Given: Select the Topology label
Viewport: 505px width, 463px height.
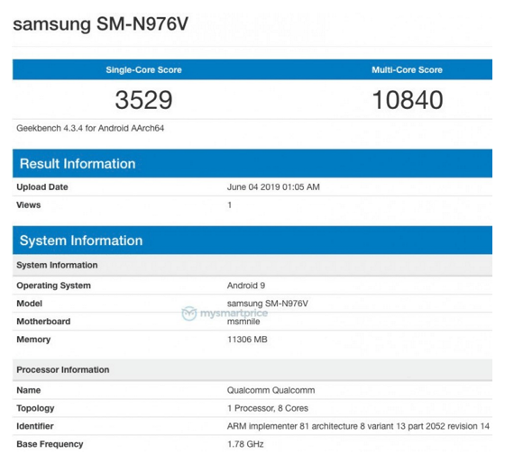Looking at the screenshot, I should click(x=35, y=408).
